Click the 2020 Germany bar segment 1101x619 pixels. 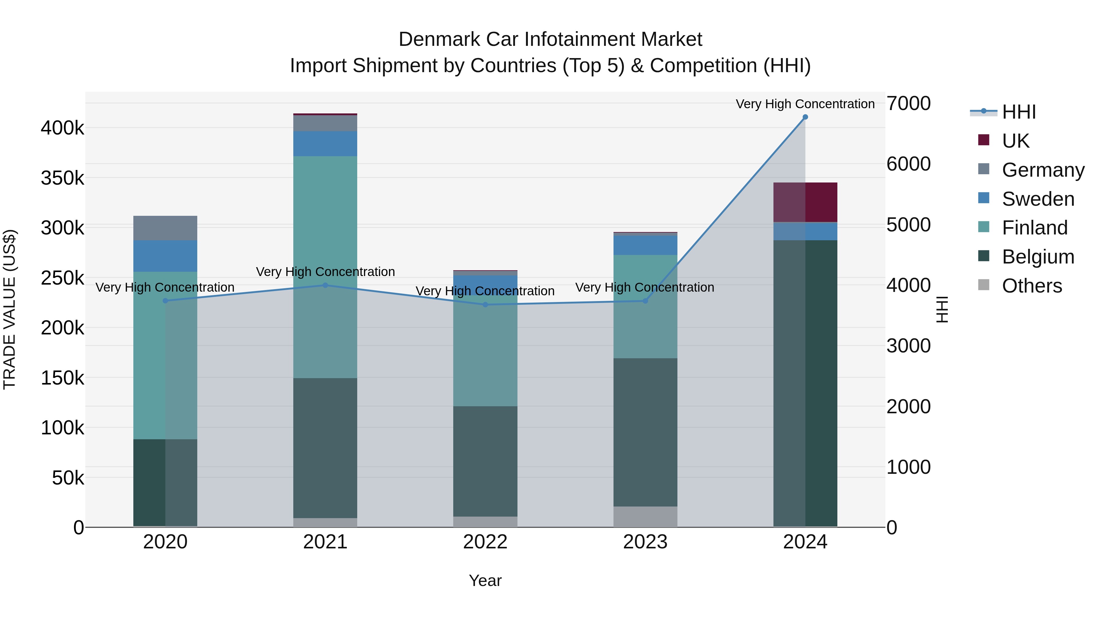click(165, 228)
